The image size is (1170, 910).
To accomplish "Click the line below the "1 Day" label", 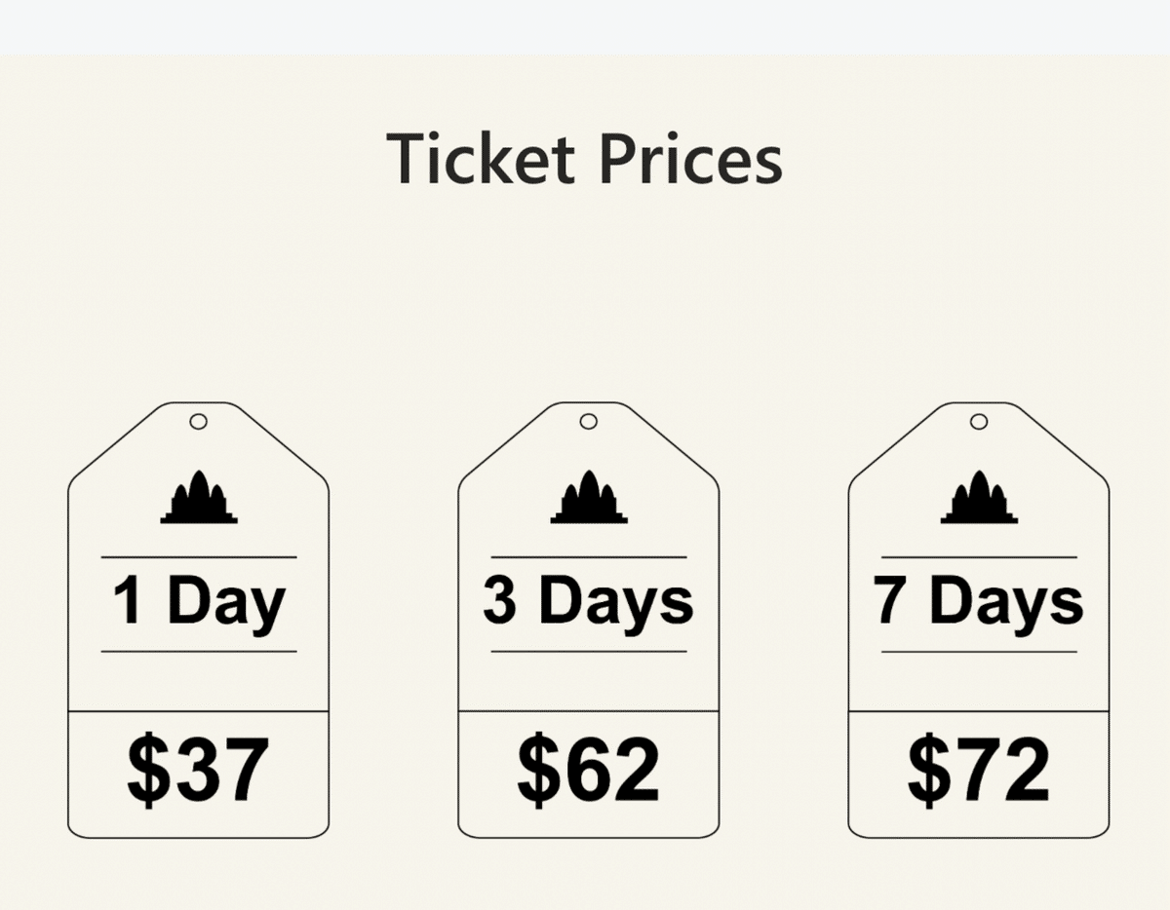I will (199, 651).
